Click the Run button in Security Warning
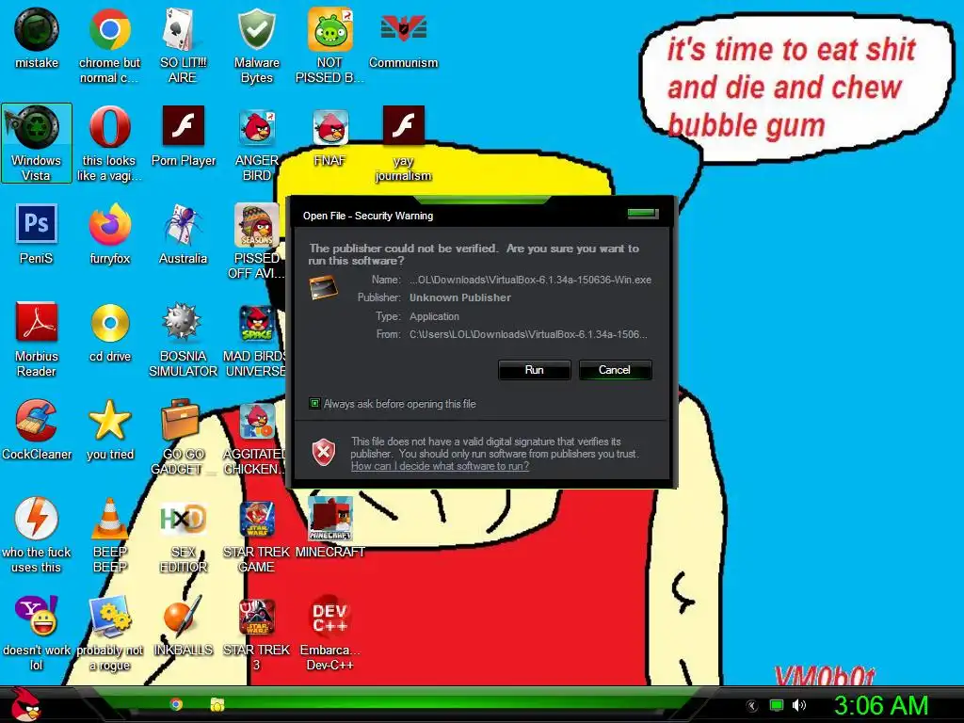Viewport: 964px width, 723px height. [535, 369]
